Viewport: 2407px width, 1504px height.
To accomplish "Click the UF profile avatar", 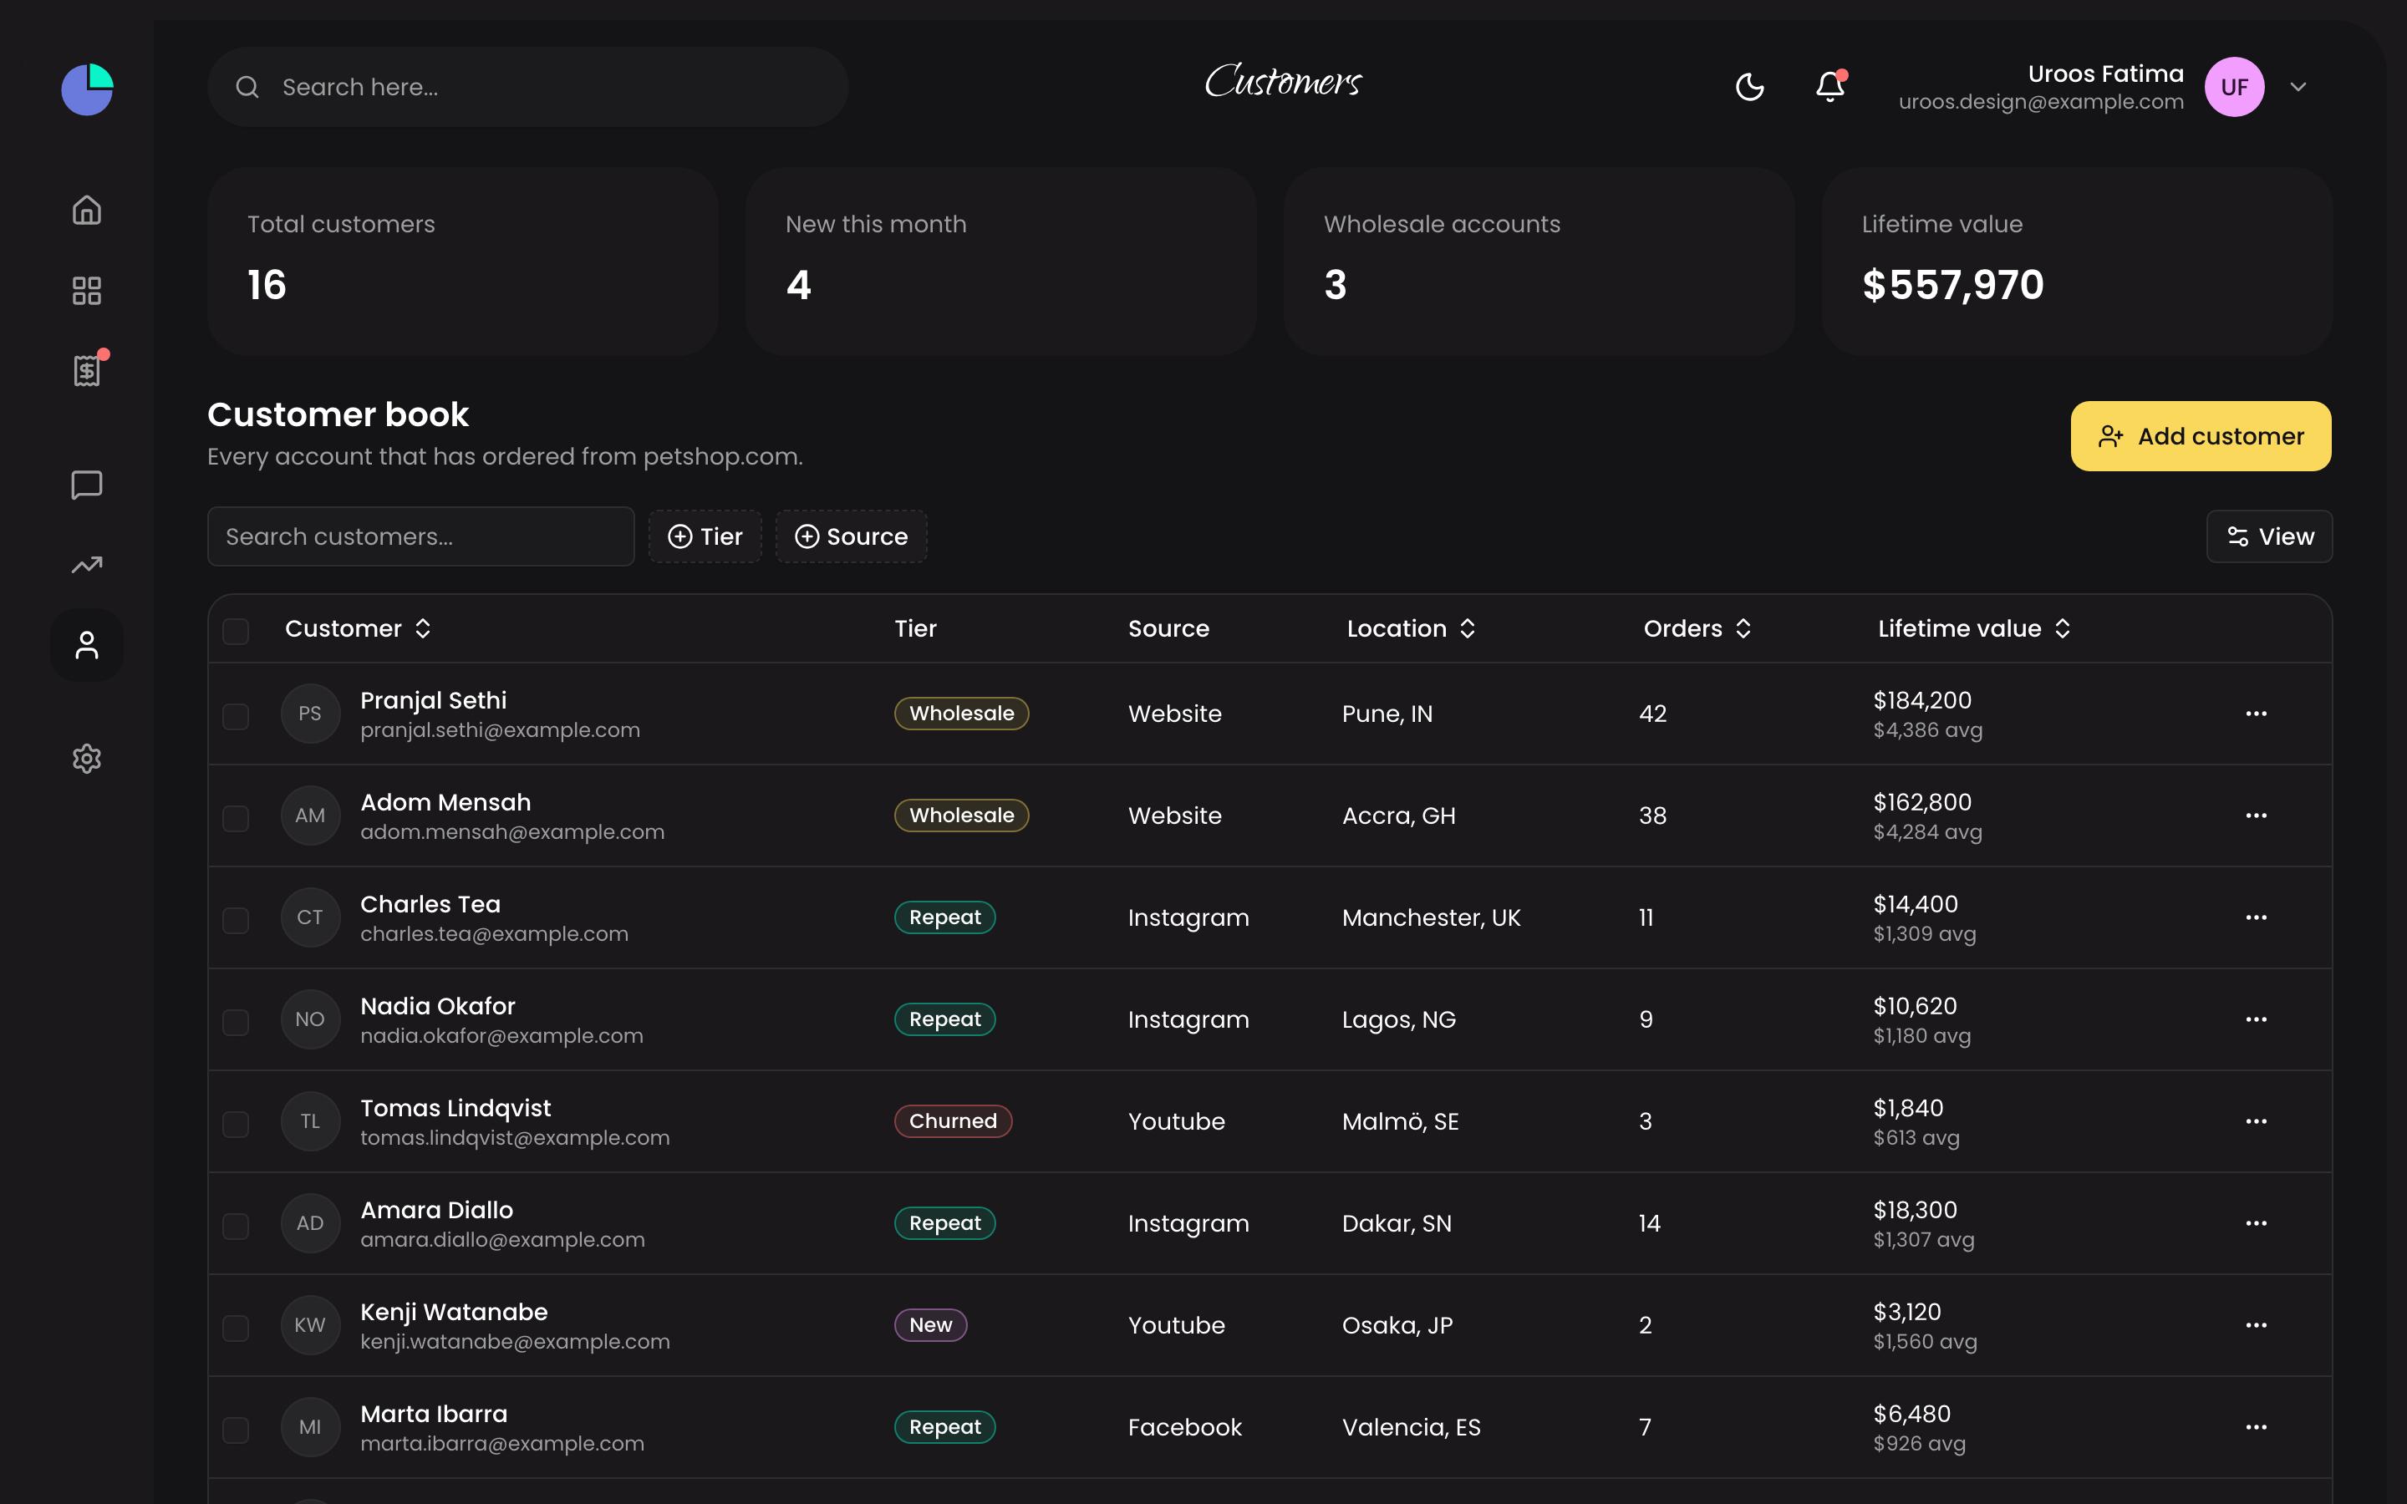I will click(x=2234, y=88).
